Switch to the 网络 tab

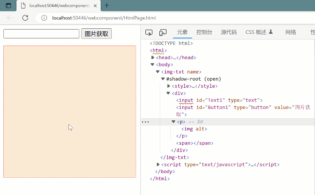pyautogui.click(x=290, y=32)
